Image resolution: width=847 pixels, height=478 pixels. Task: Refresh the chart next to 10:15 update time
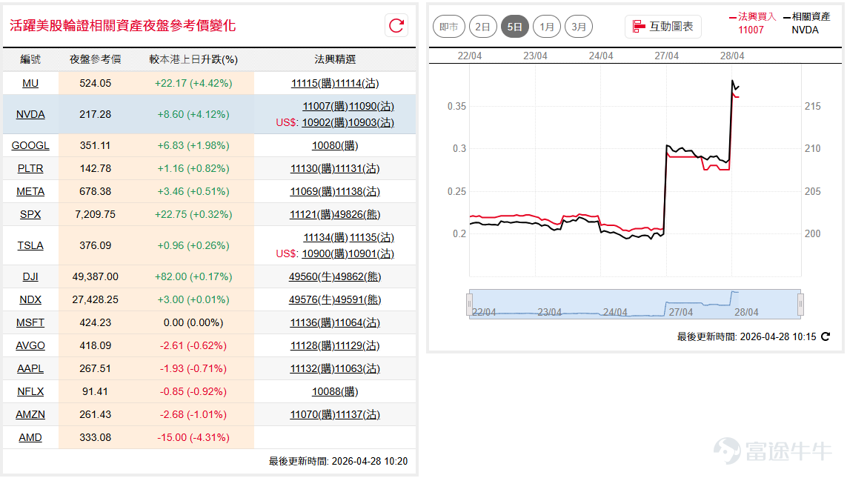826,336
